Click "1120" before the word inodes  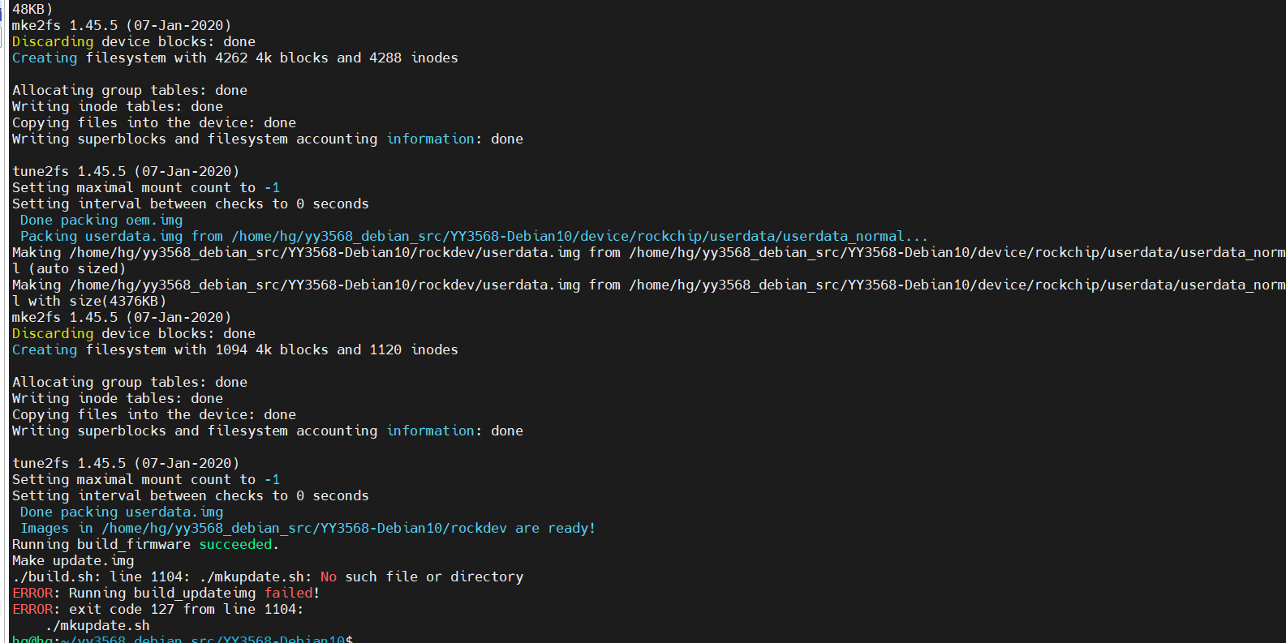point(385,349)
